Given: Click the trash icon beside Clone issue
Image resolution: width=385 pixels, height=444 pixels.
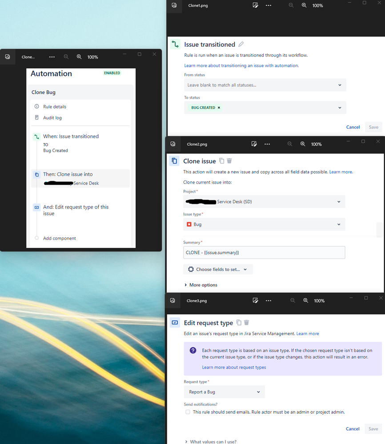Looking at the screenshot, I should coord(229,161).
